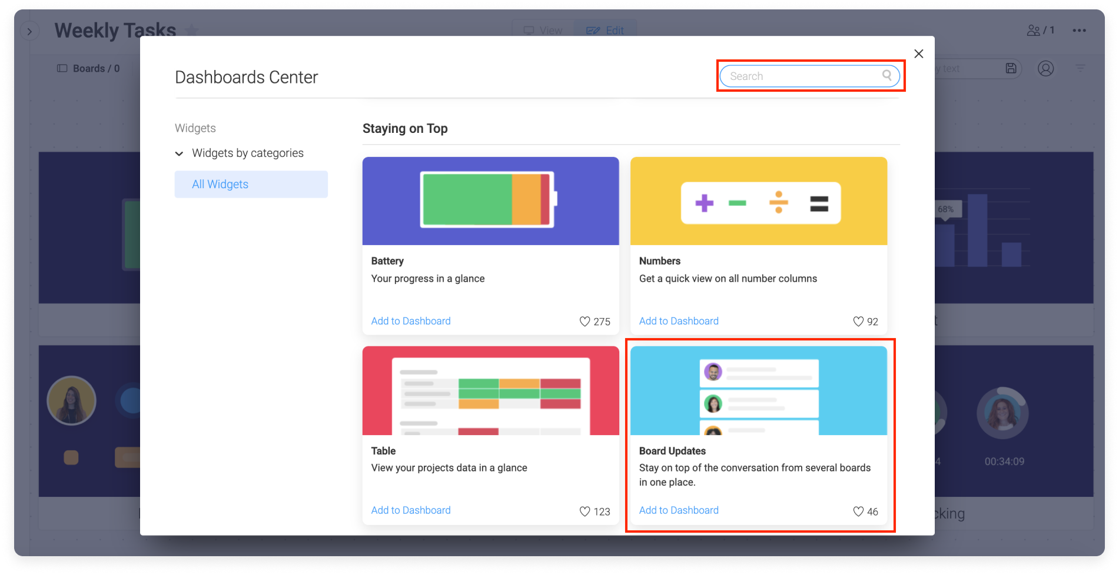
Task: Open the filter lines icon in background
Action: pos(1080,69)
